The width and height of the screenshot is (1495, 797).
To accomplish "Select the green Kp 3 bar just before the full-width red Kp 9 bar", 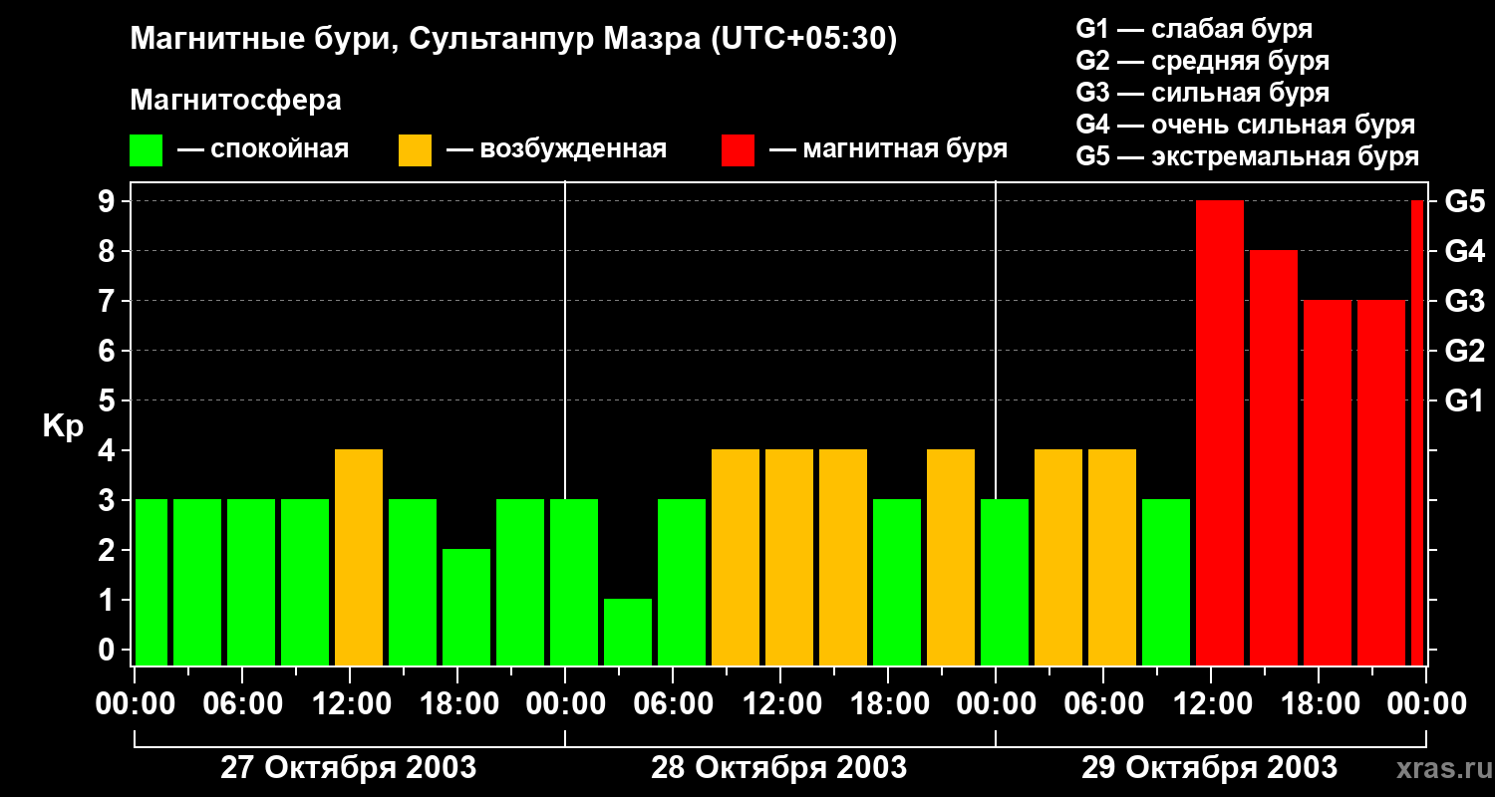I will (x=1166, y=583).
